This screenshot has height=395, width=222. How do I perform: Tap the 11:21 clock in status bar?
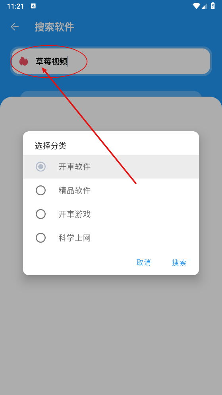15,6
